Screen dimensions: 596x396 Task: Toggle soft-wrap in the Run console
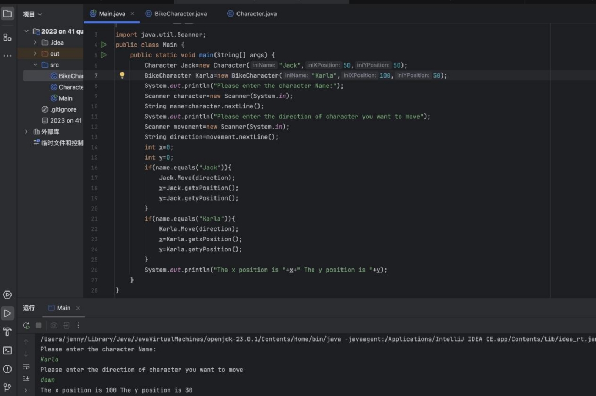coord(26,366)
